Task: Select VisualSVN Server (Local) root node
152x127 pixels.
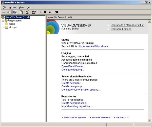Action: tap(17, 17)
